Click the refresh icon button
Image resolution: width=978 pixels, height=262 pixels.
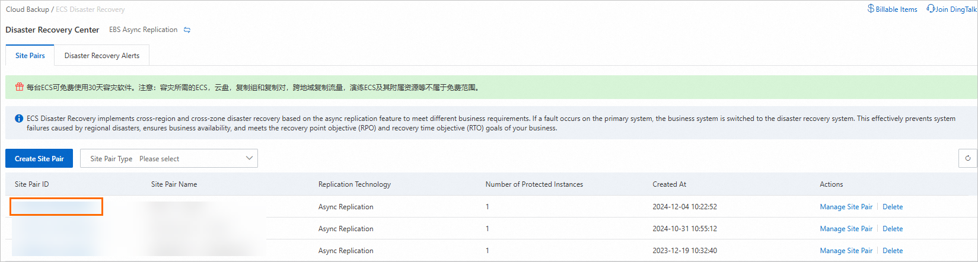tap(967, 158)
